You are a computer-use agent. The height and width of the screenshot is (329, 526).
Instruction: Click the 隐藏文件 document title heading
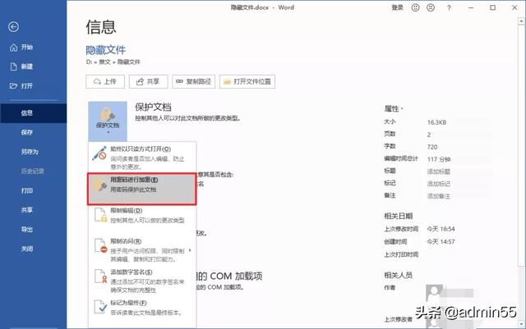tap(106, 50)
